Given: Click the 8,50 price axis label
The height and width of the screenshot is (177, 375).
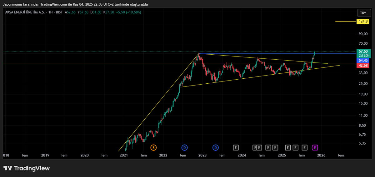Looking at the screenshot, I should click(x=363, y=125).
